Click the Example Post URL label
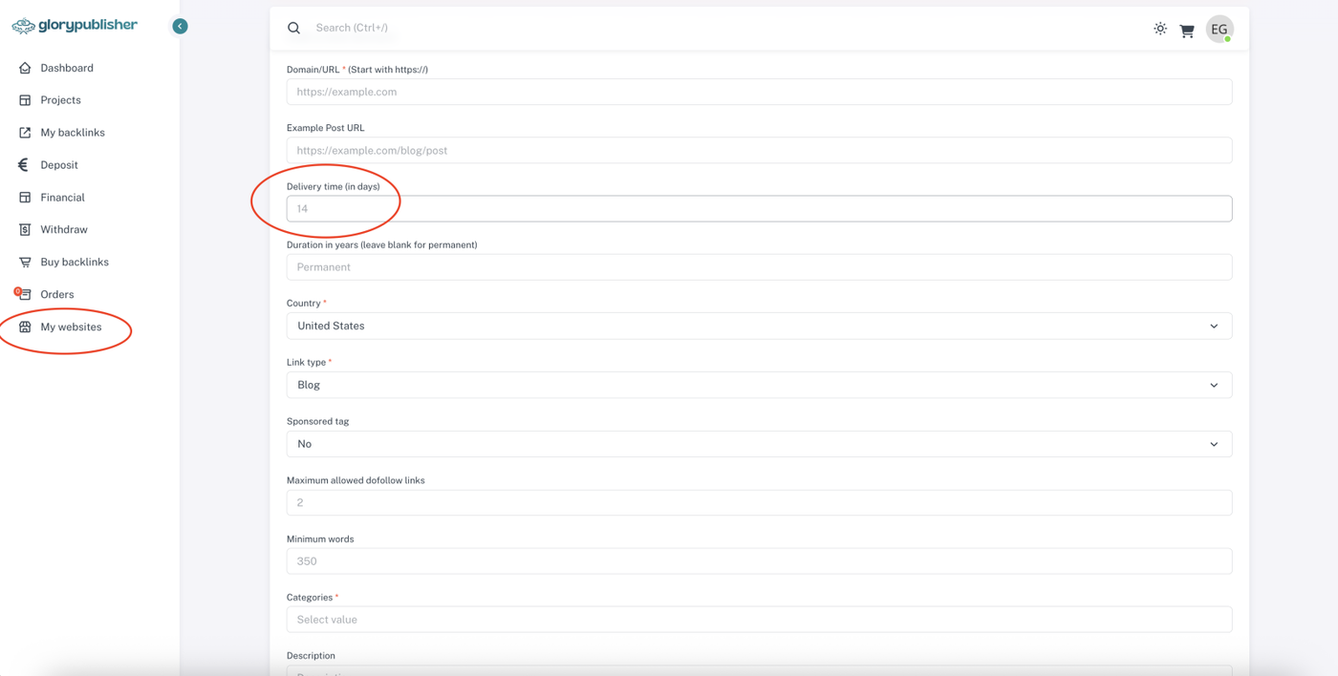The image size is (1338, 676). [325, 127]
